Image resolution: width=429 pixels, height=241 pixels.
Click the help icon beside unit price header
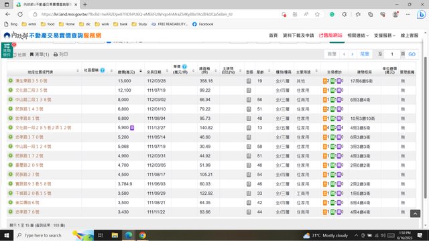coord(185,66)
